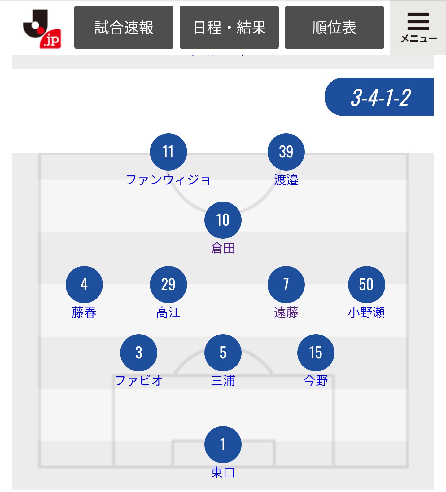Click the 3-4-1-2 formation badge
The width and height of the screenshot is (446, 492).
point(380,97)
